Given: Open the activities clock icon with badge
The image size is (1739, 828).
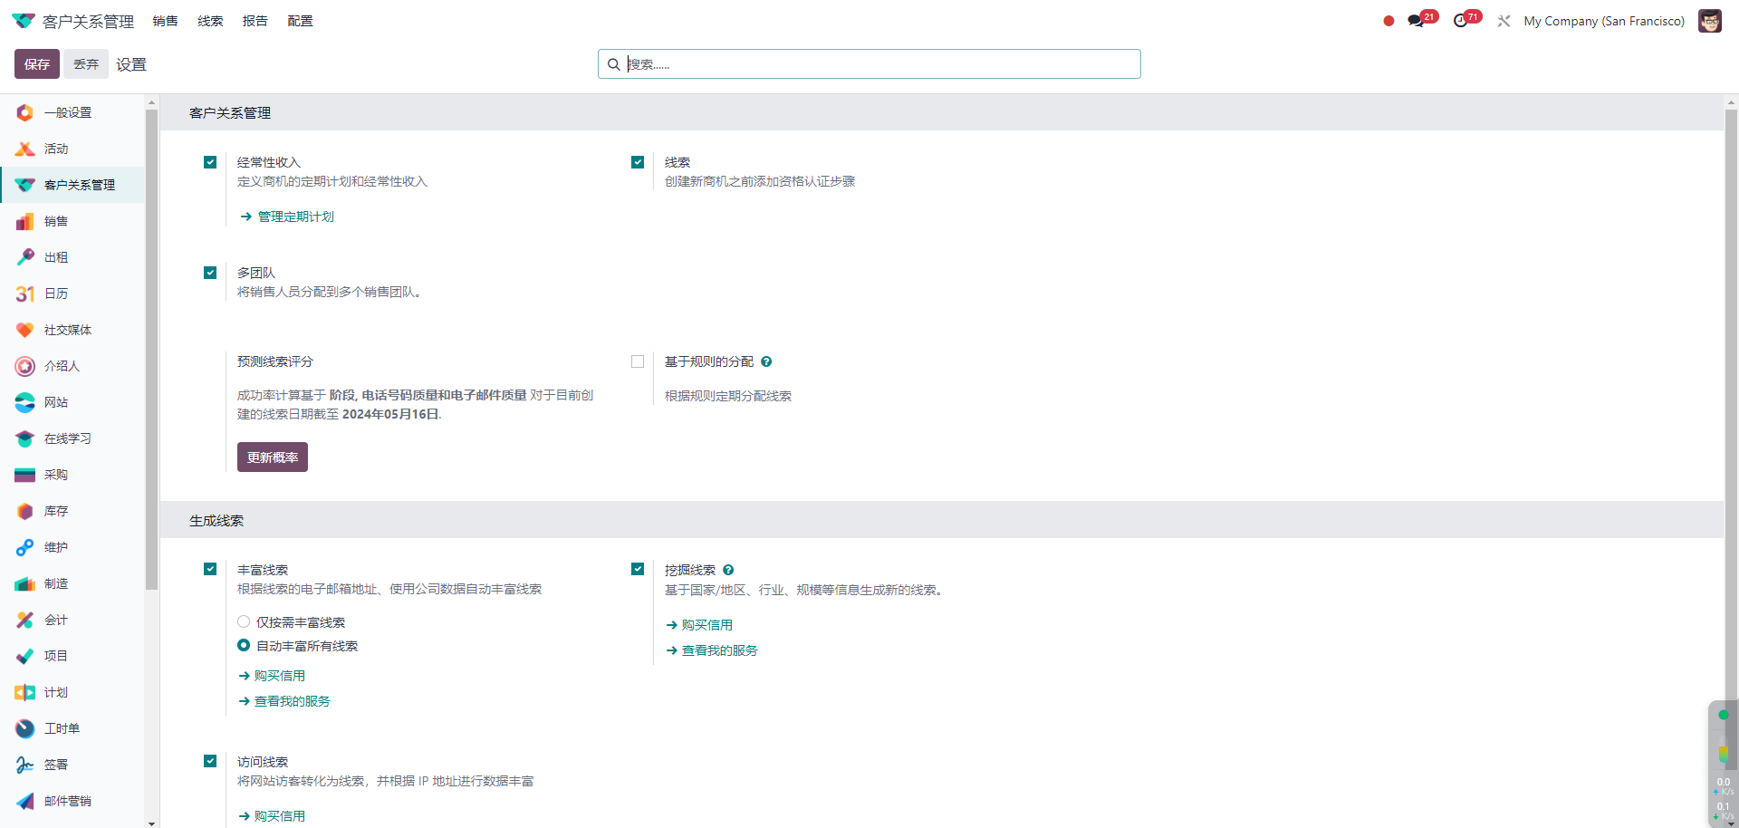Looking at the screenshot, I should [1460, 21].
